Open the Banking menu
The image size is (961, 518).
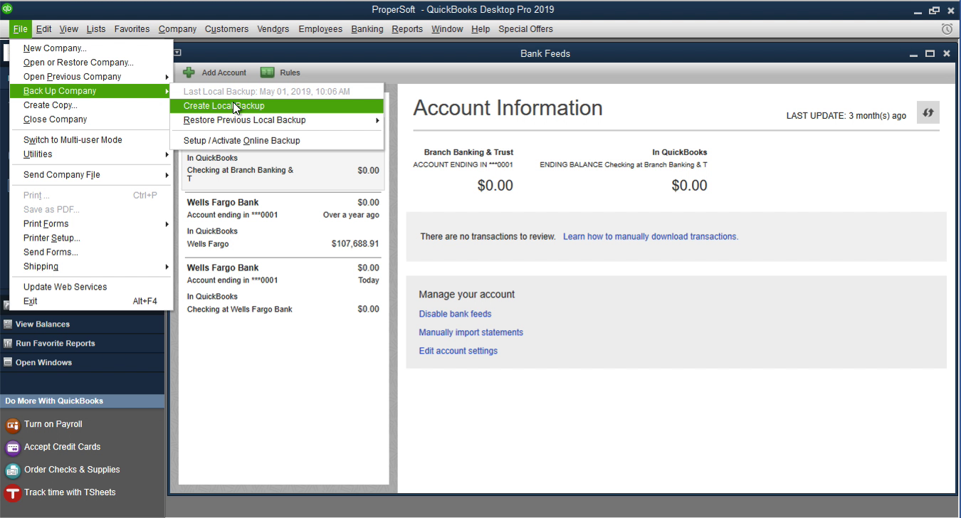click(x=367, y=29)
